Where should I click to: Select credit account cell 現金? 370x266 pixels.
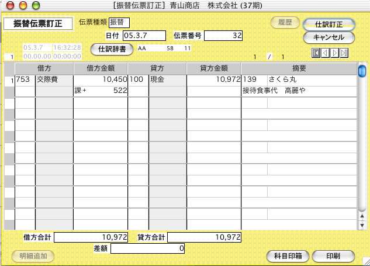[x=167, y=79]
